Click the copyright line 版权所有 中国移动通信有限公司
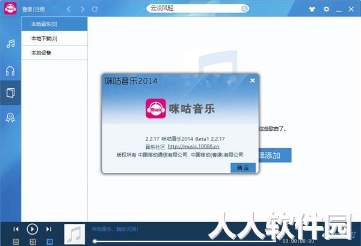Image resolution: width=361 pixels, height=246 pixels. point(152,155)
